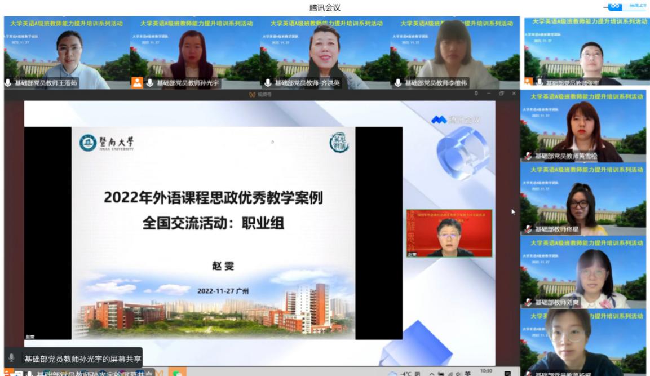Click the red-background speaker video thumbnail

point(449,233)
